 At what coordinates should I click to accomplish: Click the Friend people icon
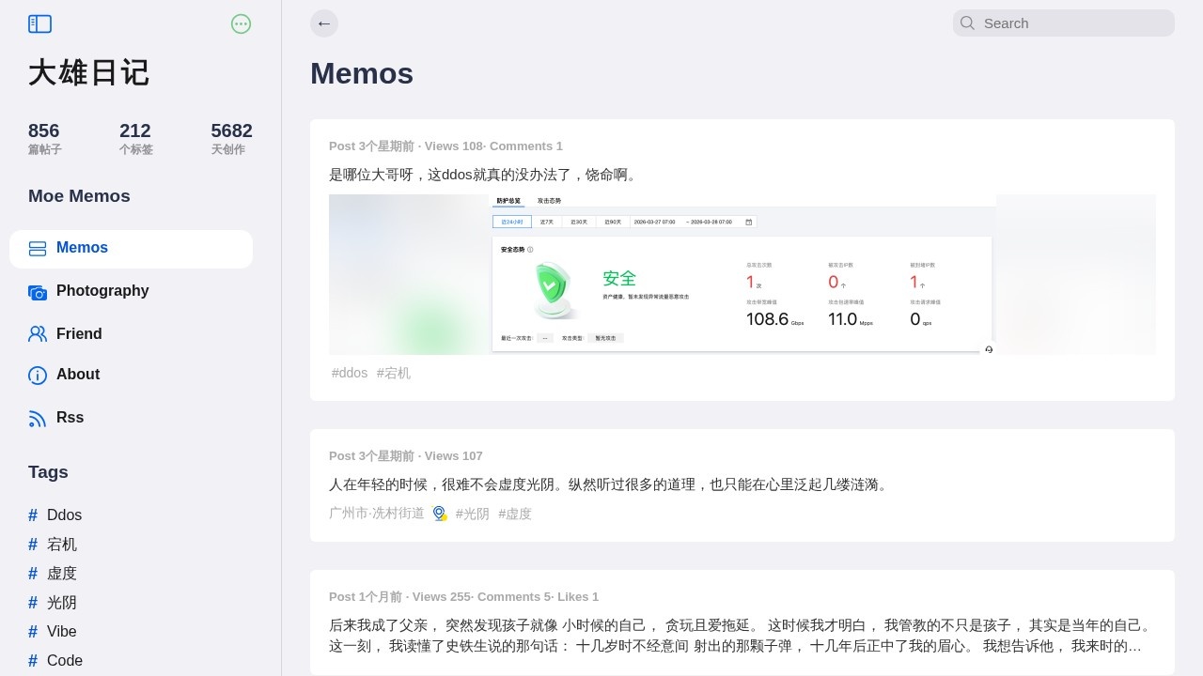(38, 334)
